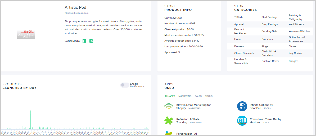Click the Countdown Timer Bar CTB icon

[242, 121]
